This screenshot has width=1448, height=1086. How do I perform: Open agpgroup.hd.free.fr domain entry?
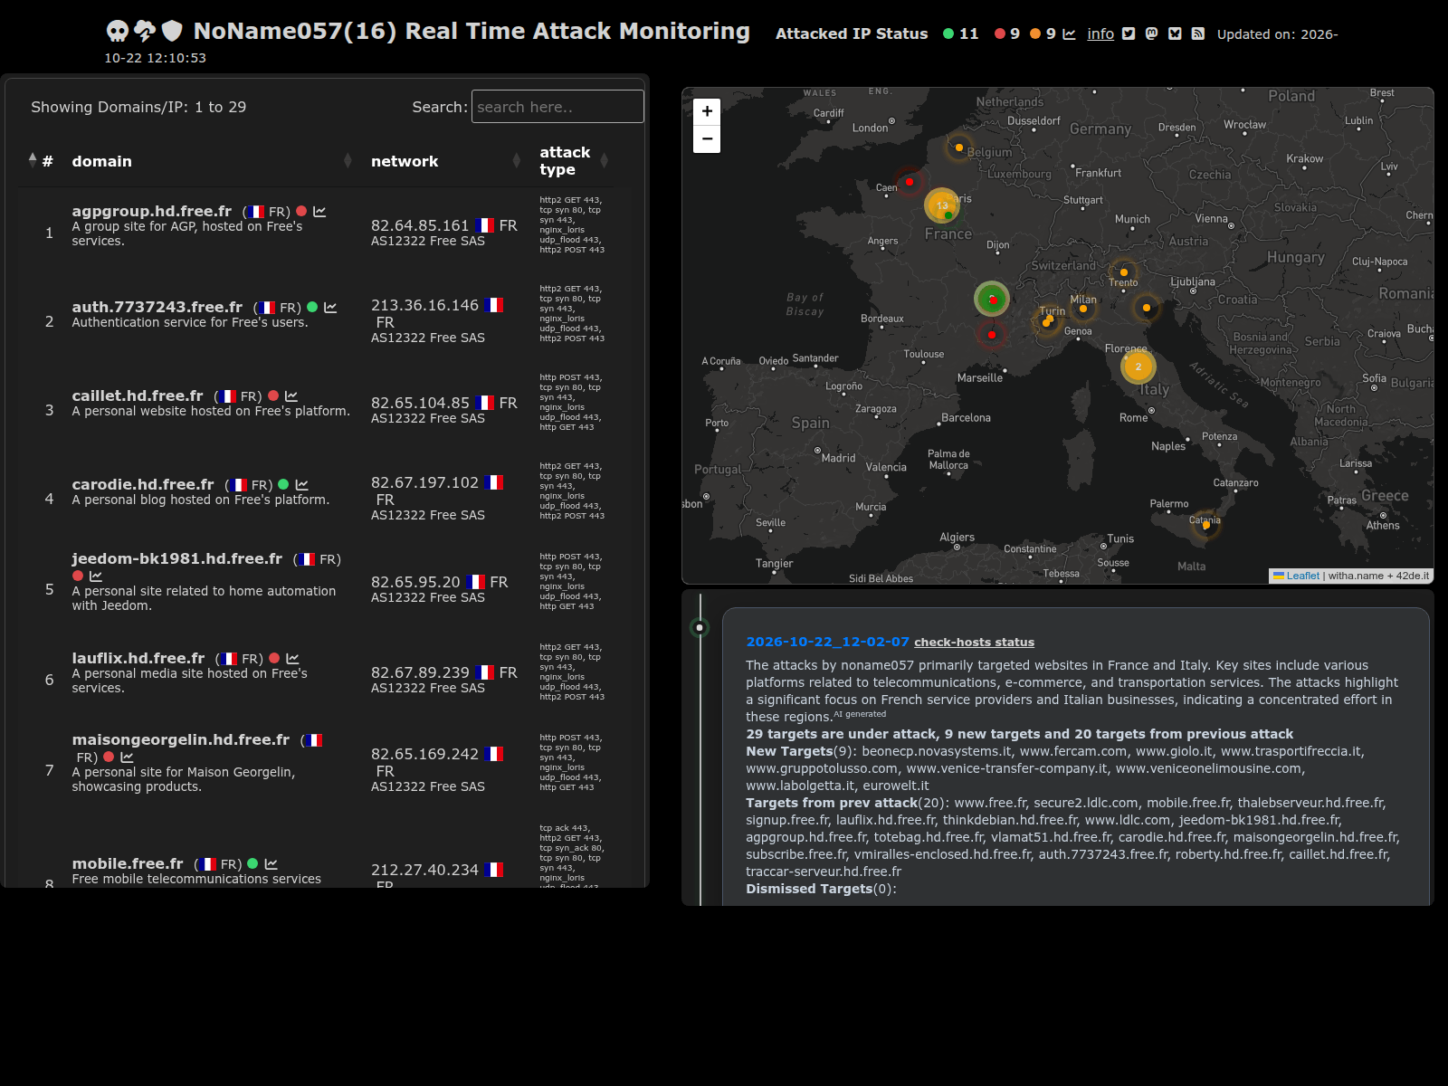(152, 211)
